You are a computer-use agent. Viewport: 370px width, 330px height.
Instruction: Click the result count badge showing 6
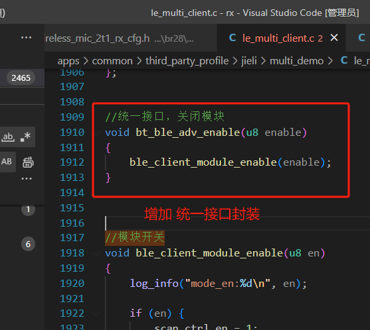(28, 244)
